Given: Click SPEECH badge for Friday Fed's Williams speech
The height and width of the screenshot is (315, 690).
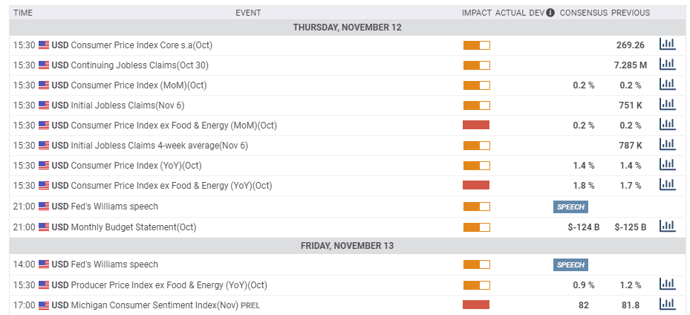Looking at the screenshot, I should coord(570,264).
